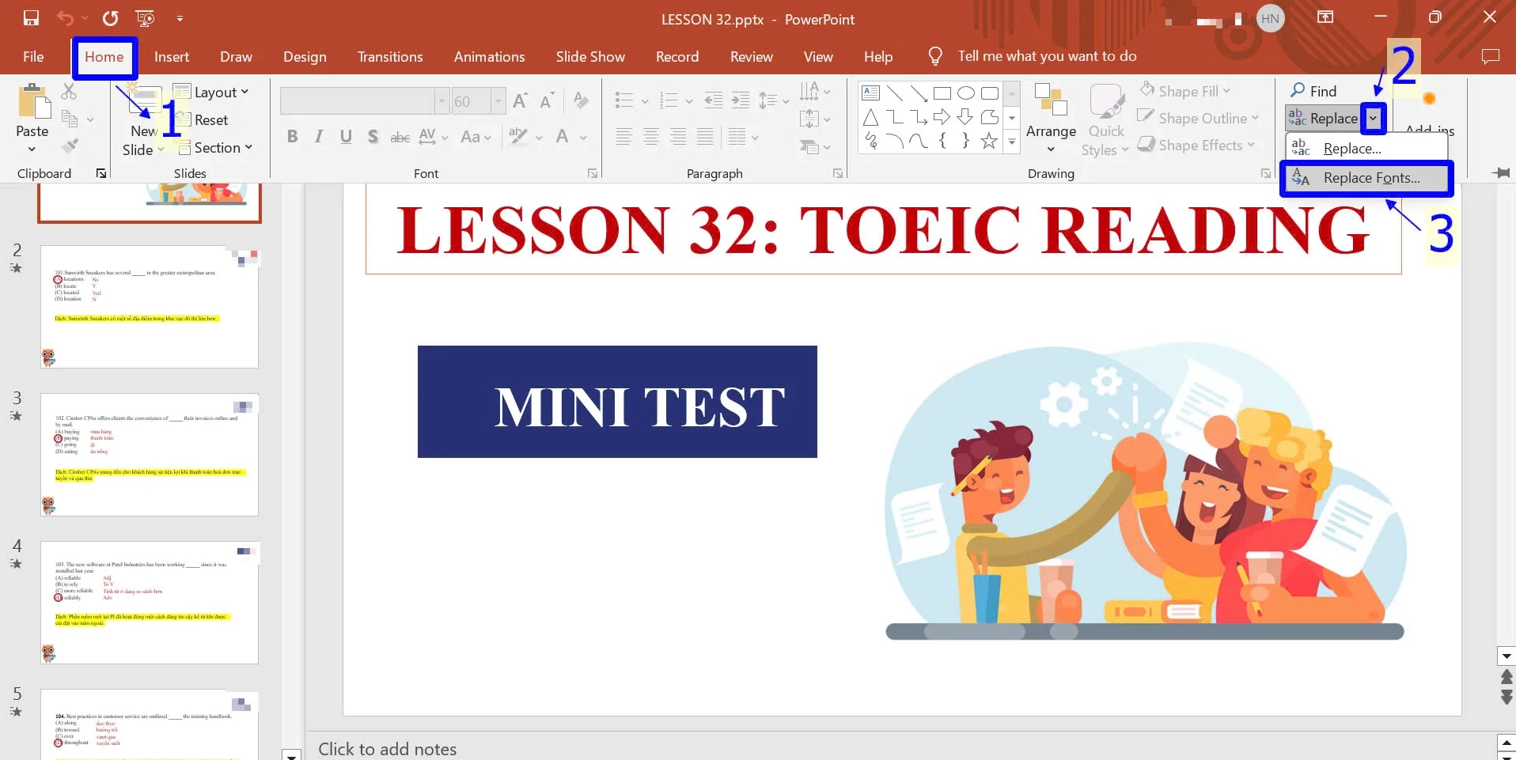Expand the Section dropdown
The height and width of the screenshot is (760, 1516).
tap(215, 148)
